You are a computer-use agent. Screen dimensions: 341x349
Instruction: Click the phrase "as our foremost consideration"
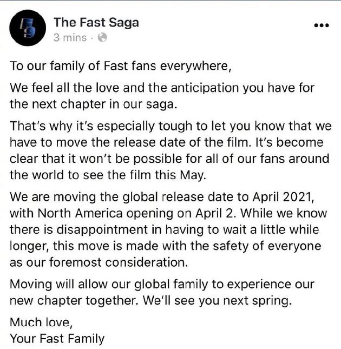[x=99, y=262]
